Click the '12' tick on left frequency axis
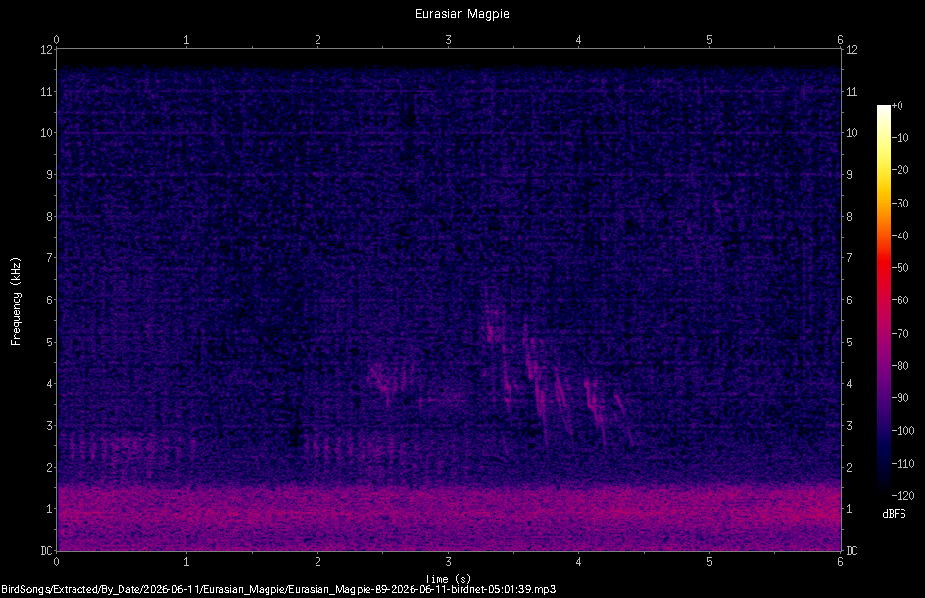Screen dimensions: 925x598 46,50
